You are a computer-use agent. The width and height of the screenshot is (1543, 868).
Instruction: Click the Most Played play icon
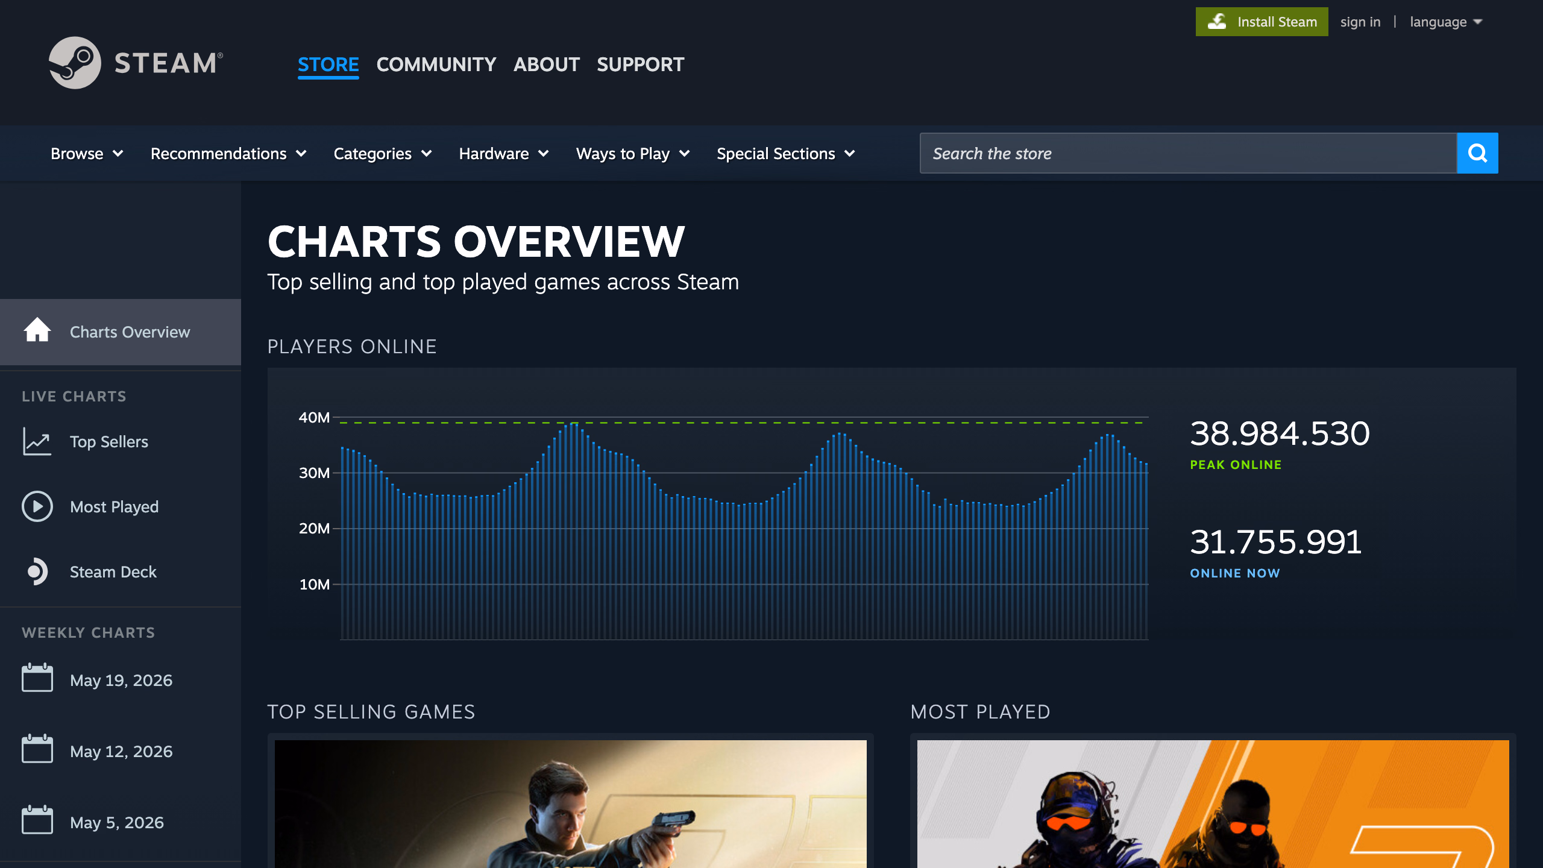click(x=37, y=506)
